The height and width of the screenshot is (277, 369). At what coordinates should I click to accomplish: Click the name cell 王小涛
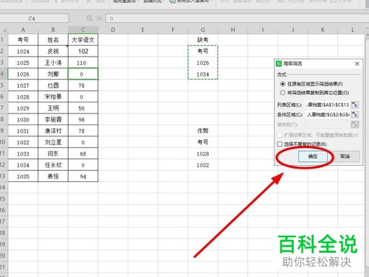[x=53, y=63]
